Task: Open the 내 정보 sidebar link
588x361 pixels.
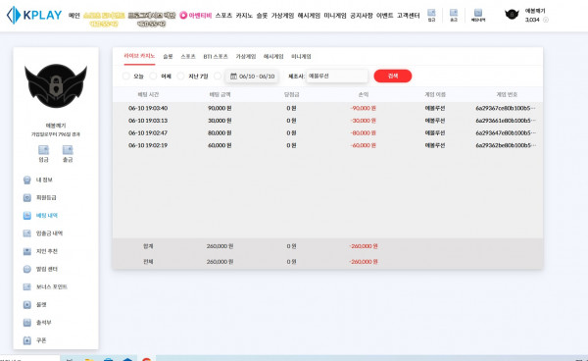Action: 44,180
